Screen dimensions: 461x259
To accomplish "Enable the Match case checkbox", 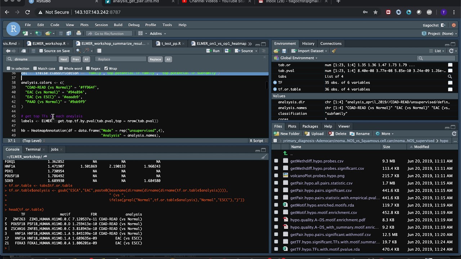I will pos(35,68).
